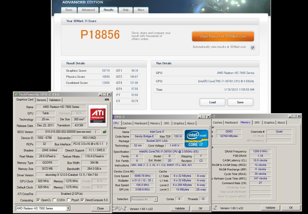Click the Load button in Run Details
The width and height of the screenshot is (308, 214).
point(213,102)
